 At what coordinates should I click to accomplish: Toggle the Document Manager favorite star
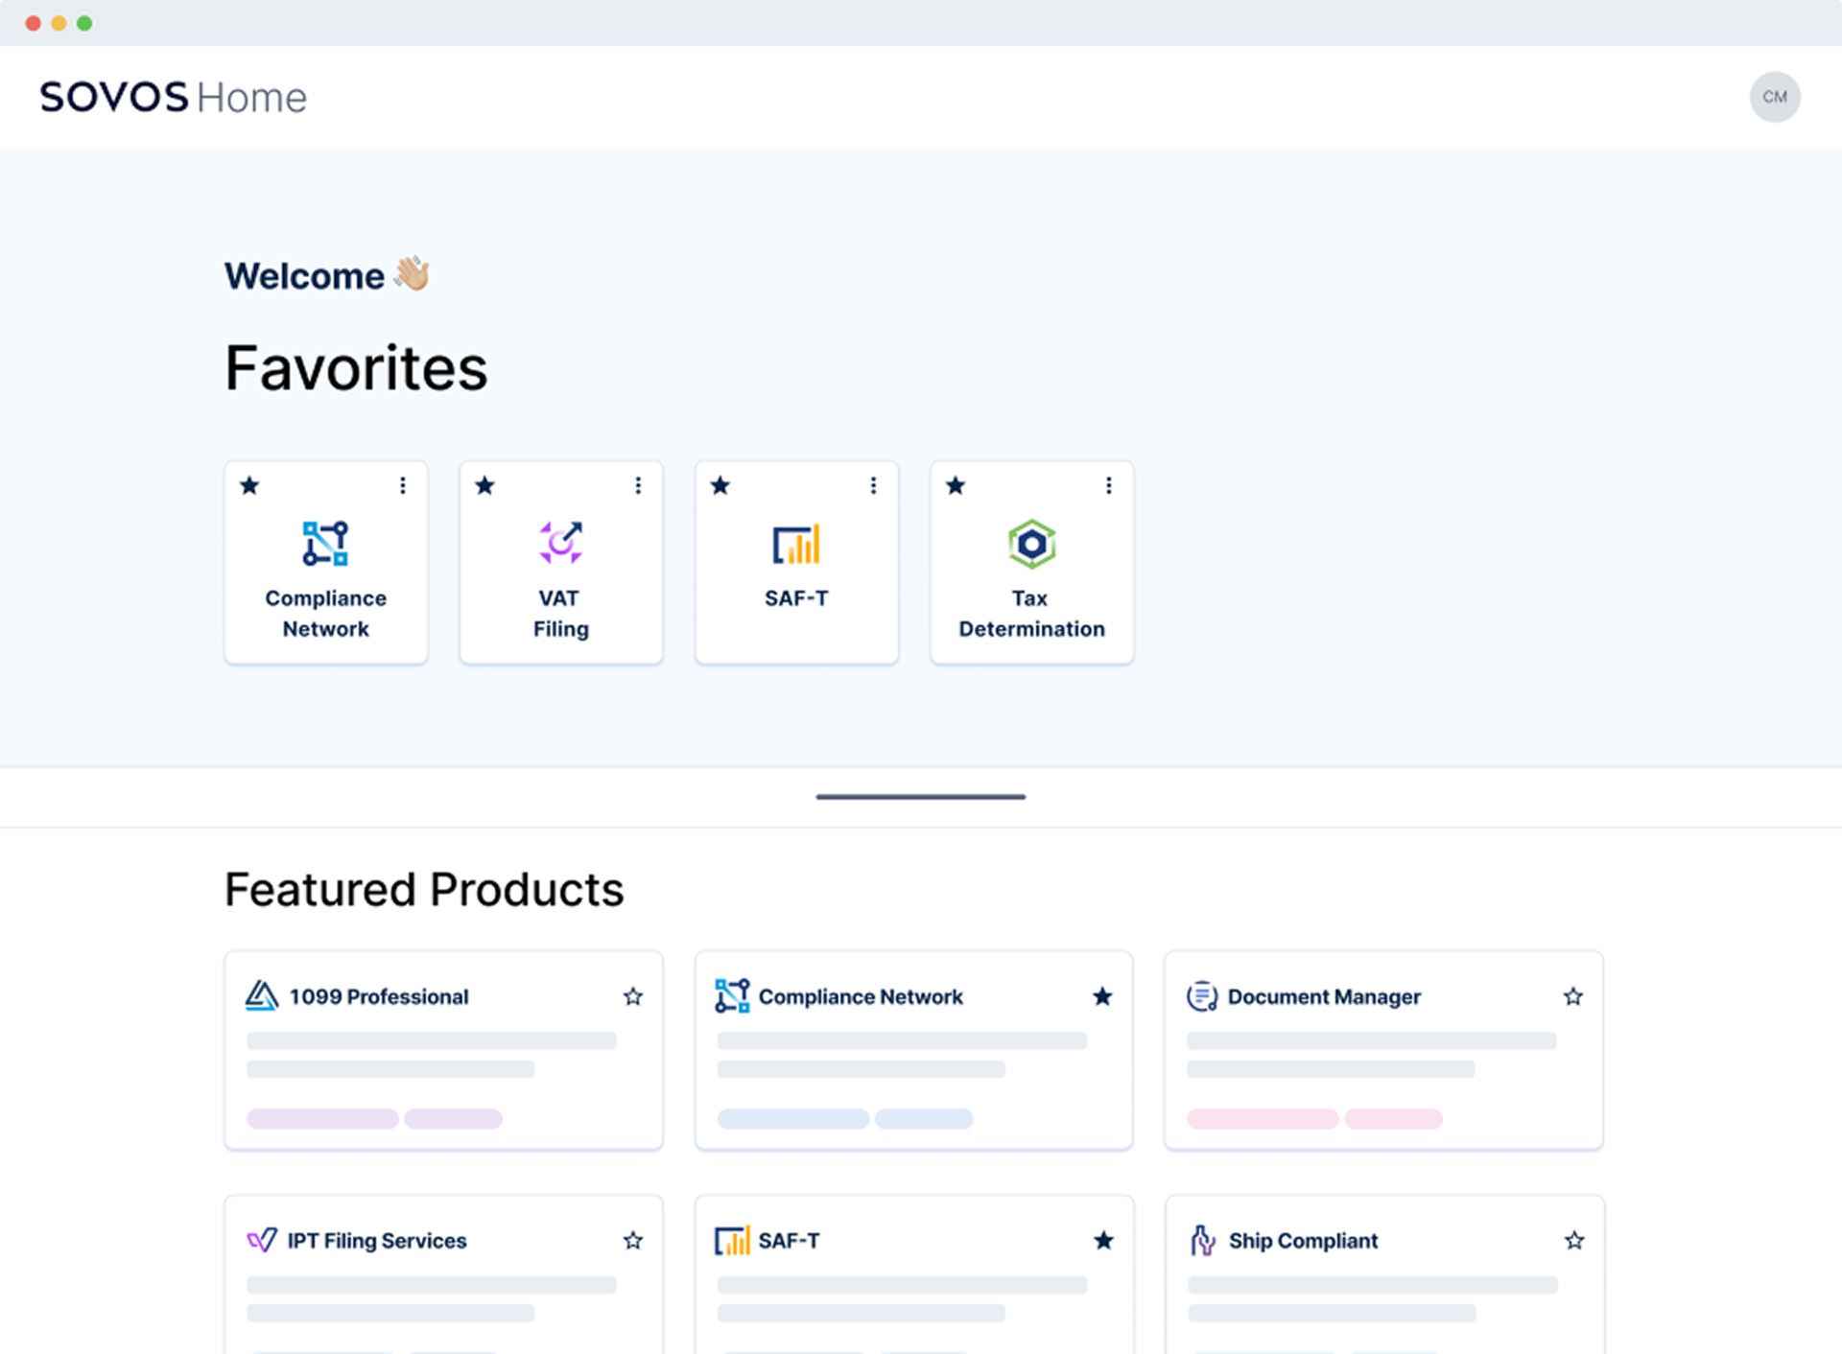(1573, 996)
